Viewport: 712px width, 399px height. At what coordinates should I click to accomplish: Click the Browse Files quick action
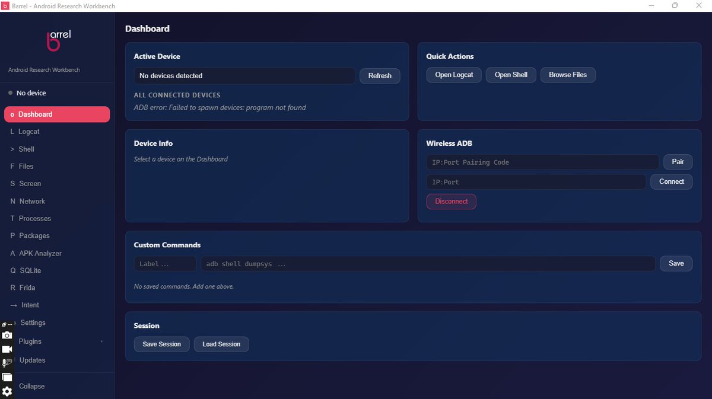coord(568,75)
